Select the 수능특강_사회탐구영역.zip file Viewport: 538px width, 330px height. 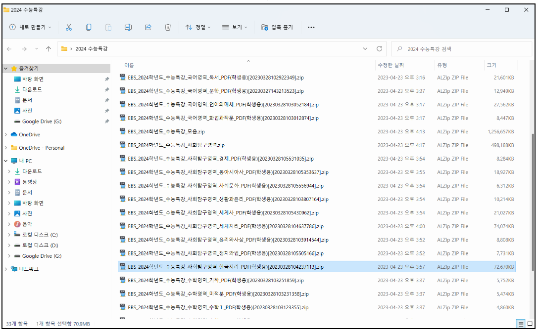pos(176,145)
